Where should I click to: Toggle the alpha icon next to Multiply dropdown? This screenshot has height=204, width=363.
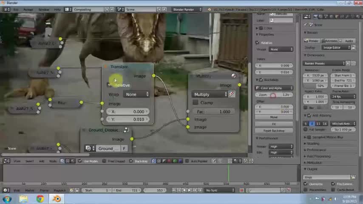[232, 94]
